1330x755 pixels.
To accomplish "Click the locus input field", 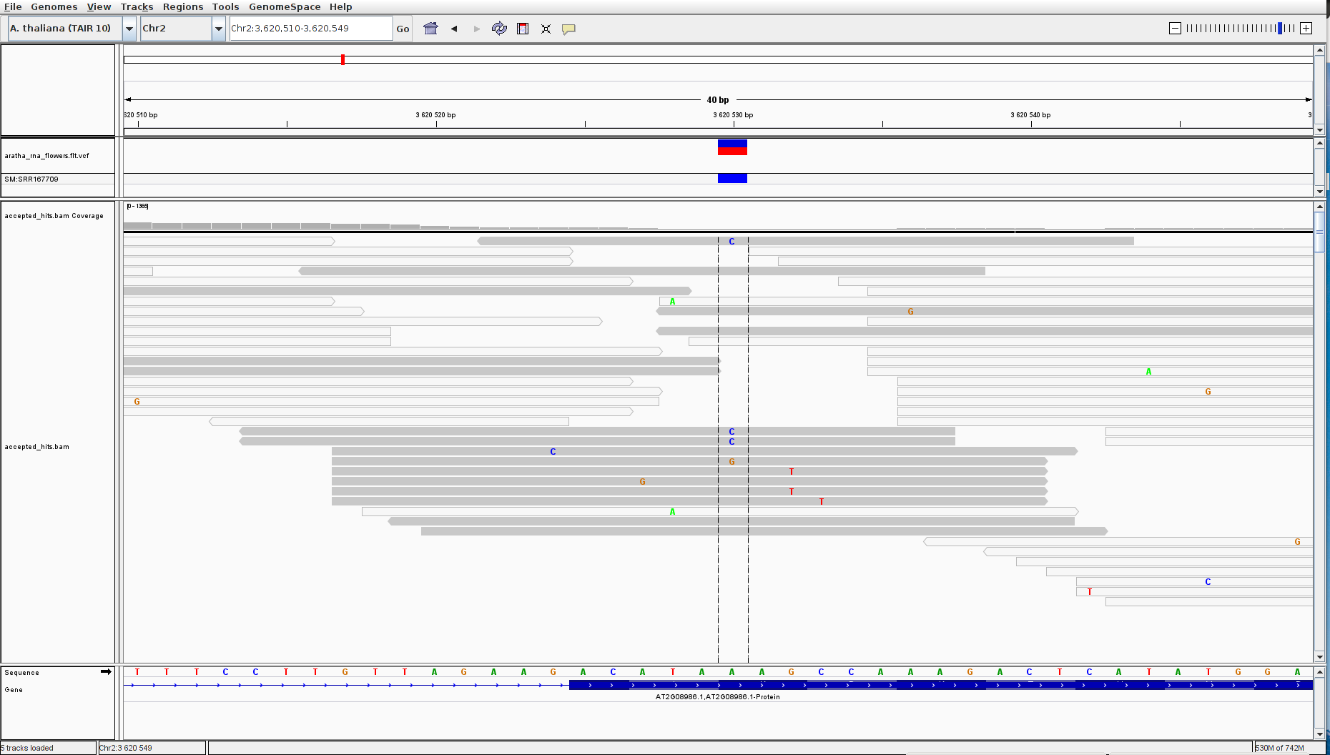I will tap(311, 29).
